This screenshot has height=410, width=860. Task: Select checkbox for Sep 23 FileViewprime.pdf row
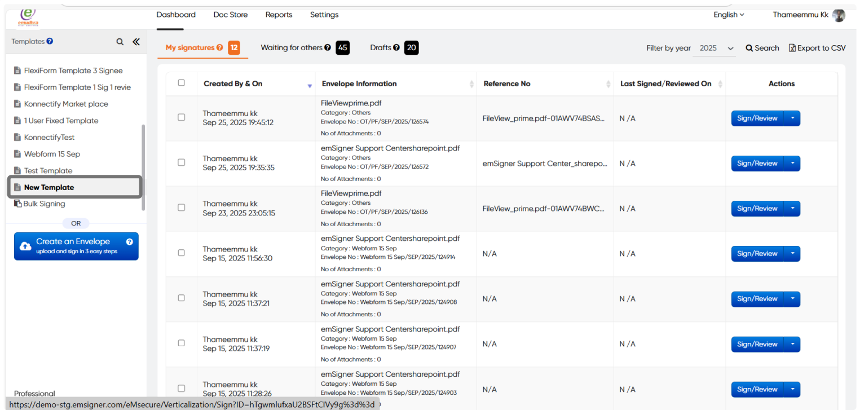181,208
